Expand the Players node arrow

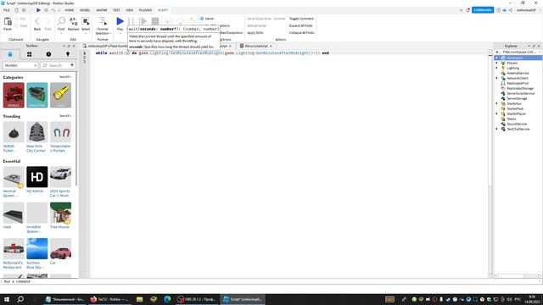497,63
